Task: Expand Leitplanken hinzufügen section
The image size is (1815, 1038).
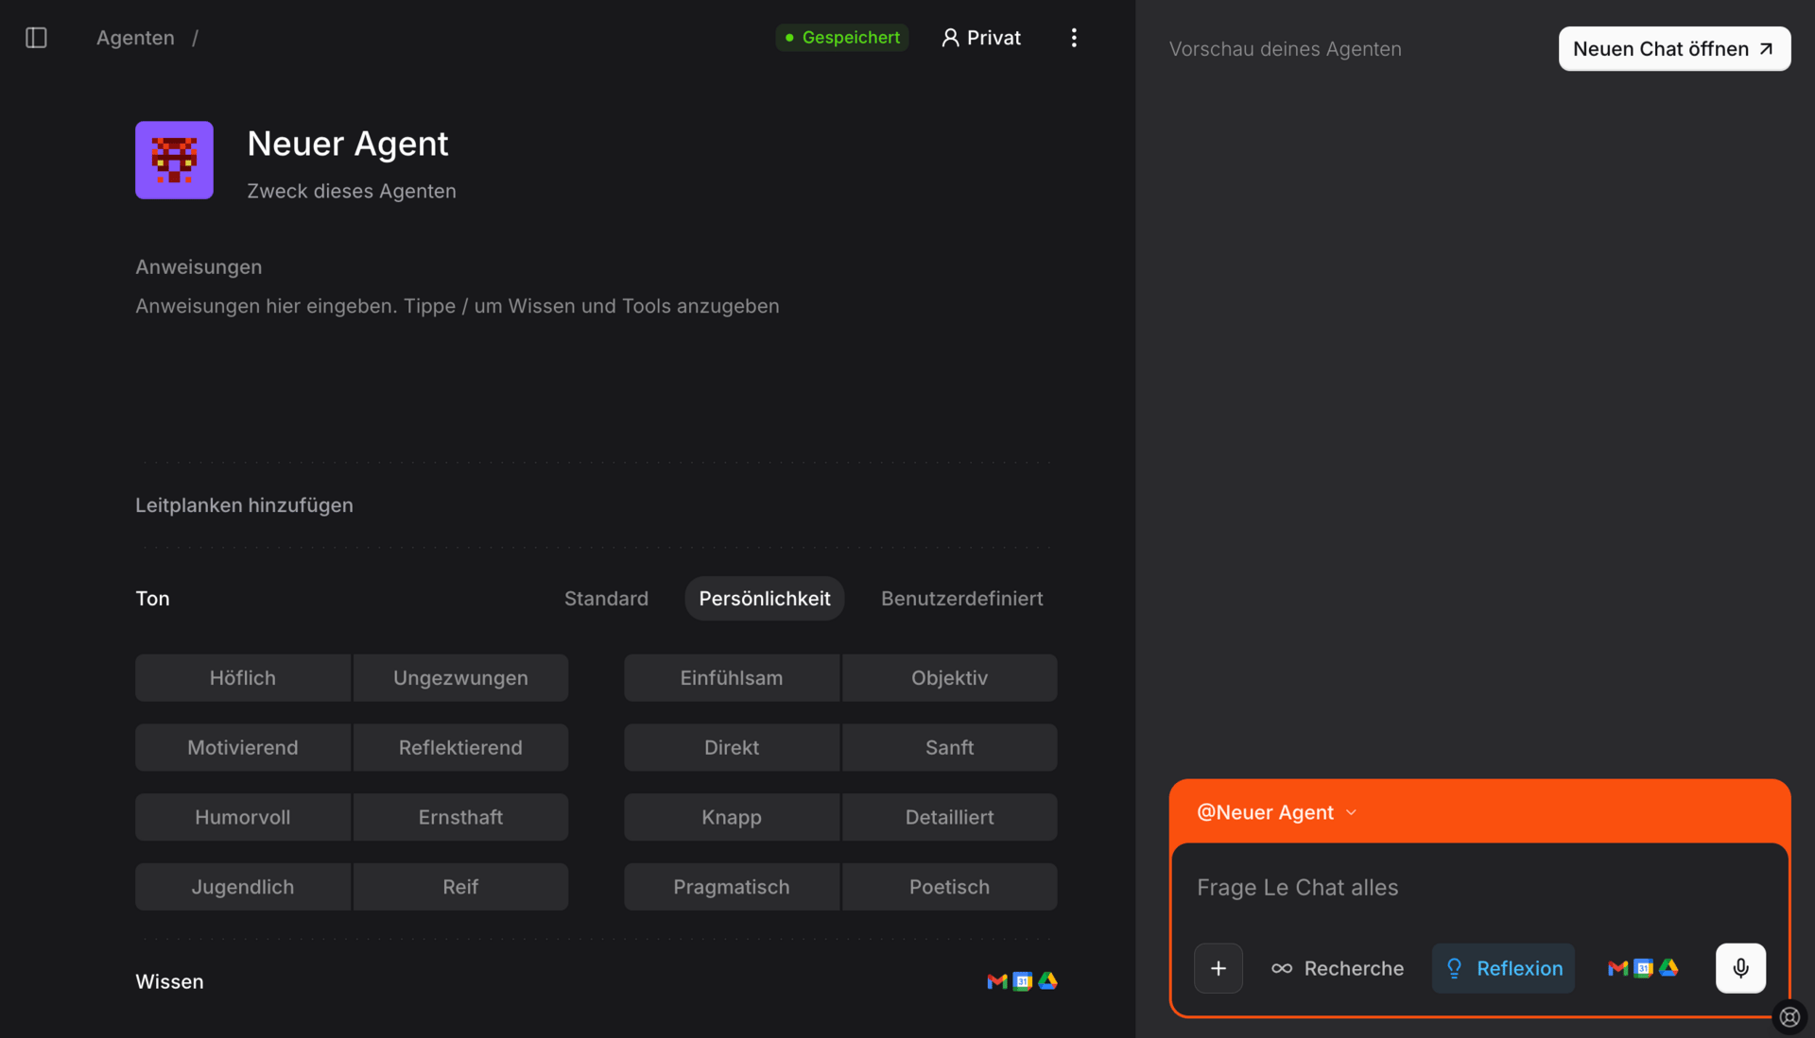Action: (244, 505)
